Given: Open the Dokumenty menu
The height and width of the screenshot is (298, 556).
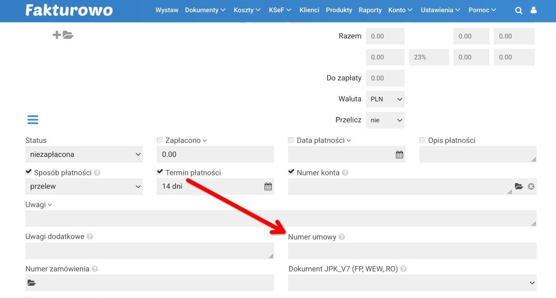Looking at the screenshot, I should pyautogui.click(x=205, y=10).
